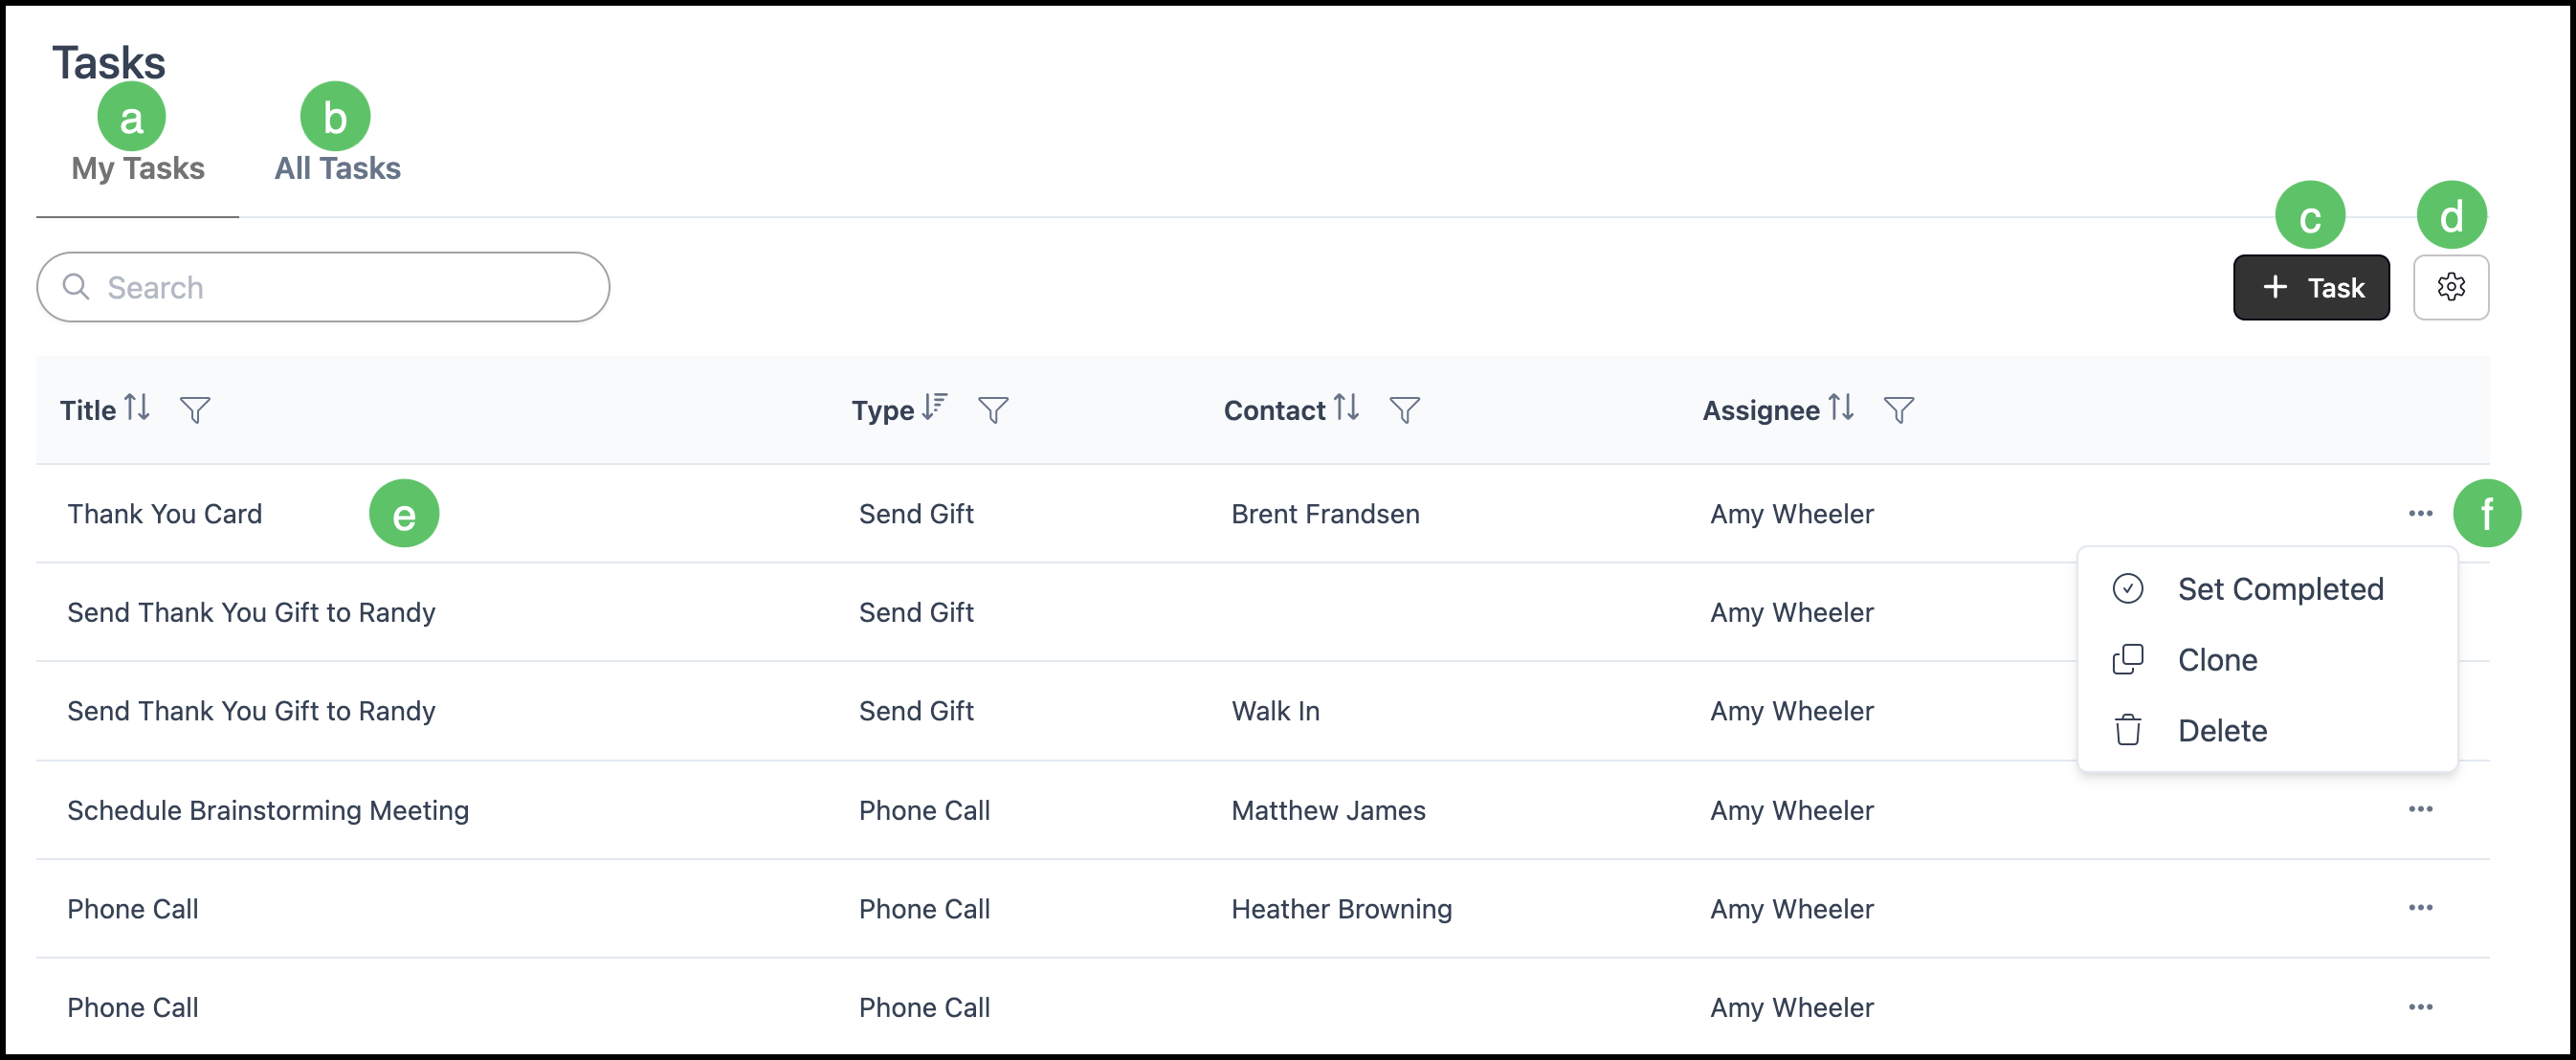The width and height of the screenshot is (2576, 1060).
Task: Sort by Contact column arrows
Action: tap(1346, 407)
